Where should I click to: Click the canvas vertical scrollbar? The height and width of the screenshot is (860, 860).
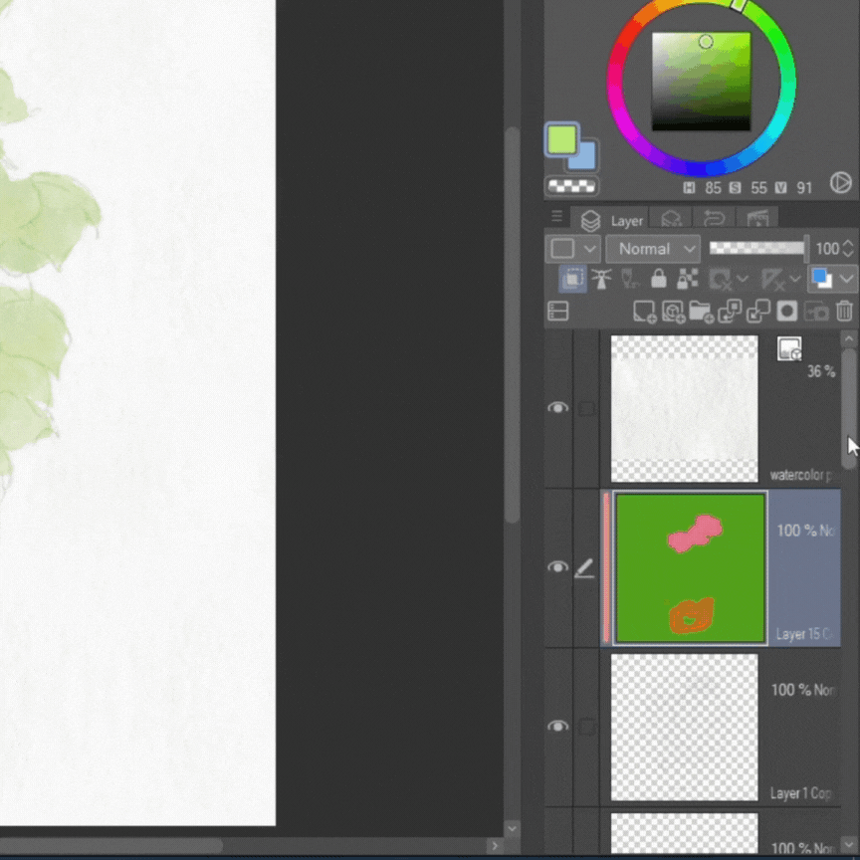(512, 324)
